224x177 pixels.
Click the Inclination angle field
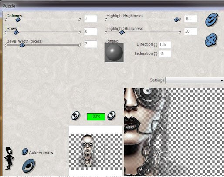click(165, 54)
